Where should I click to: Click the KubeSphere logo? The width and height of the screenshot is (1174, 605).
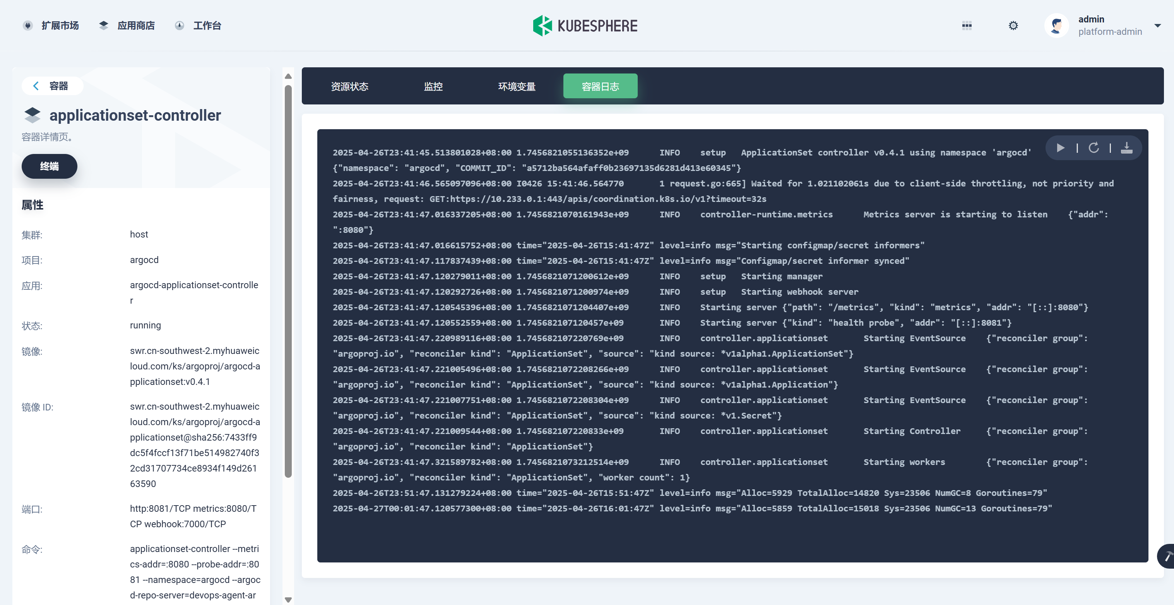(585, 26)
